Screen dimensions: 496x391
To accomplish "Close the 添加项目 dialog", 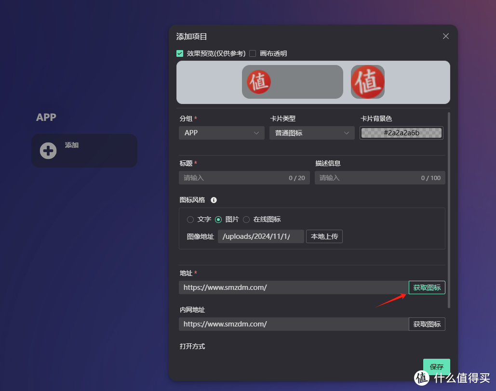I will coord(445,36).
